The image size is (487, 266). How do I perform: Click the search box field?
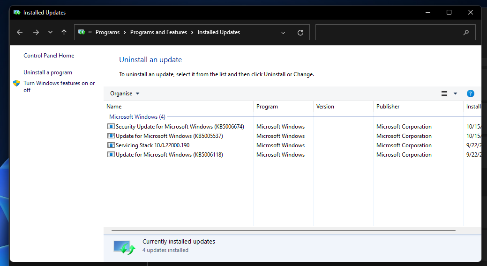[396, 32]
